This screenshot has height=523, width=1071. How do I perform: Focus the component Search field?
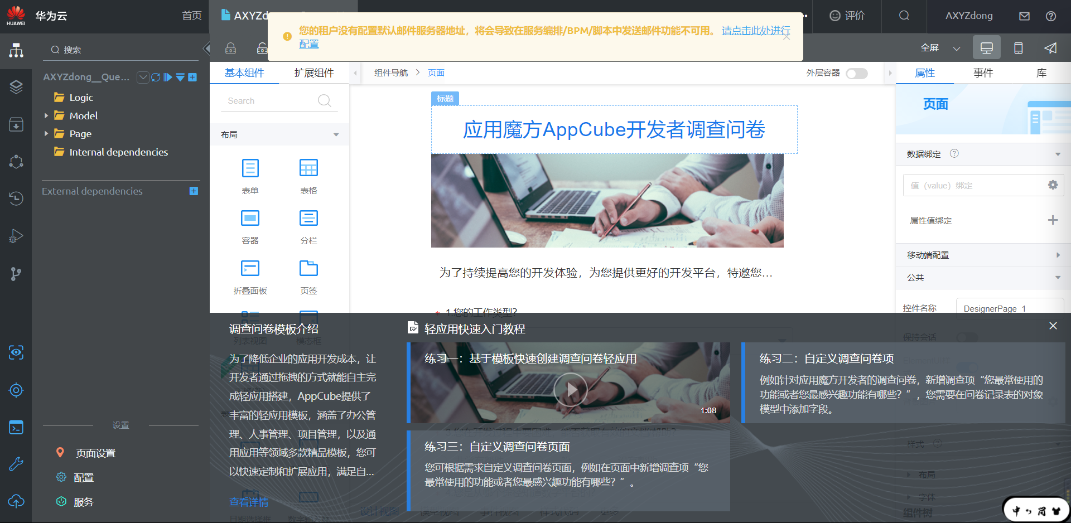point(279,101)
